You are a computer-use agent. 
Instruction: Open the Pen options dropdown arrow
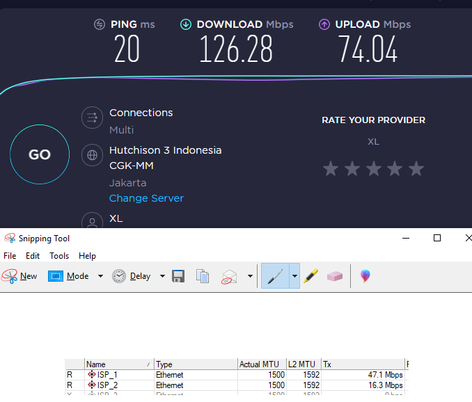tap(294, 276)
